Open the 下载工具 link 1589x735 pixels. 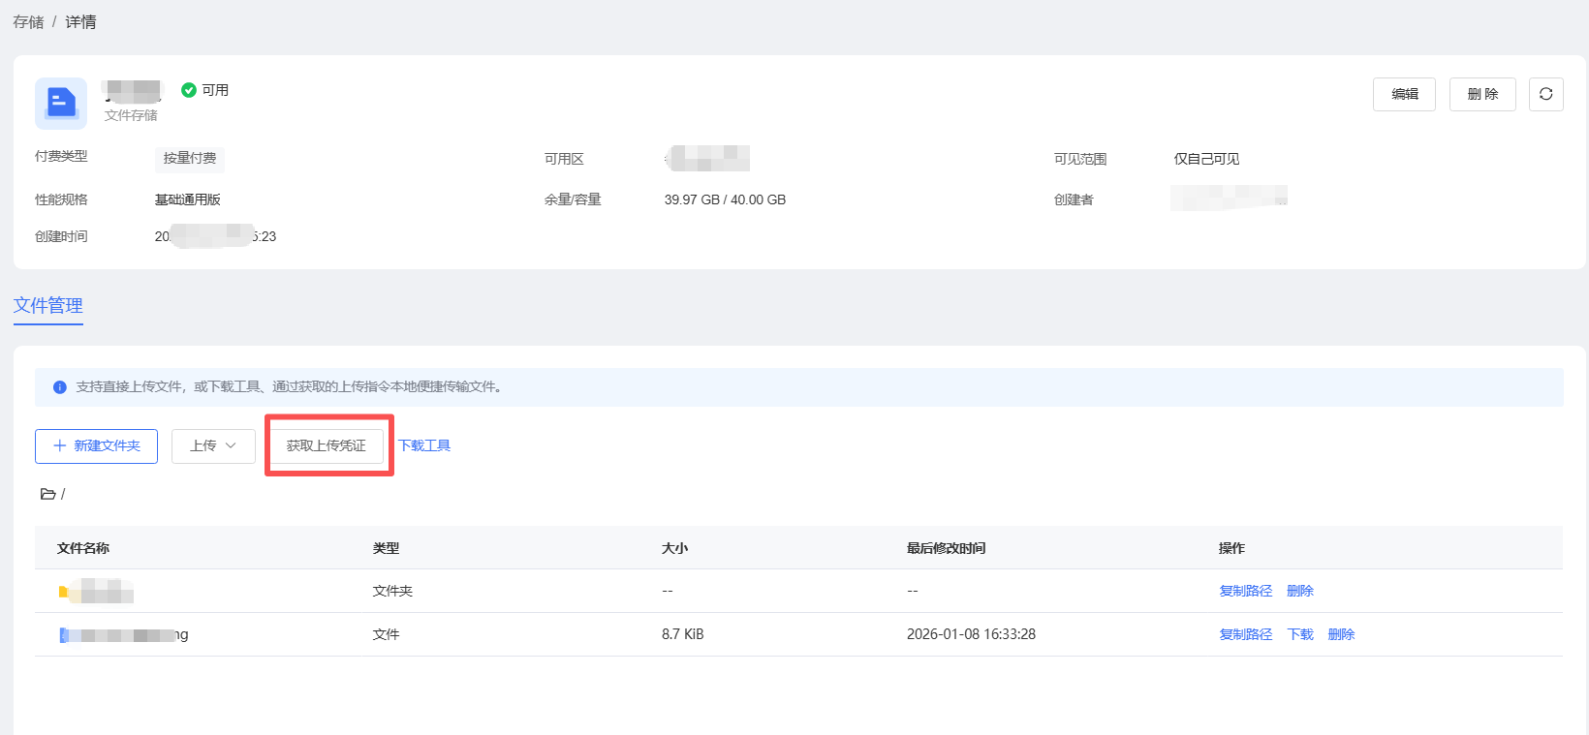point(424,445)
